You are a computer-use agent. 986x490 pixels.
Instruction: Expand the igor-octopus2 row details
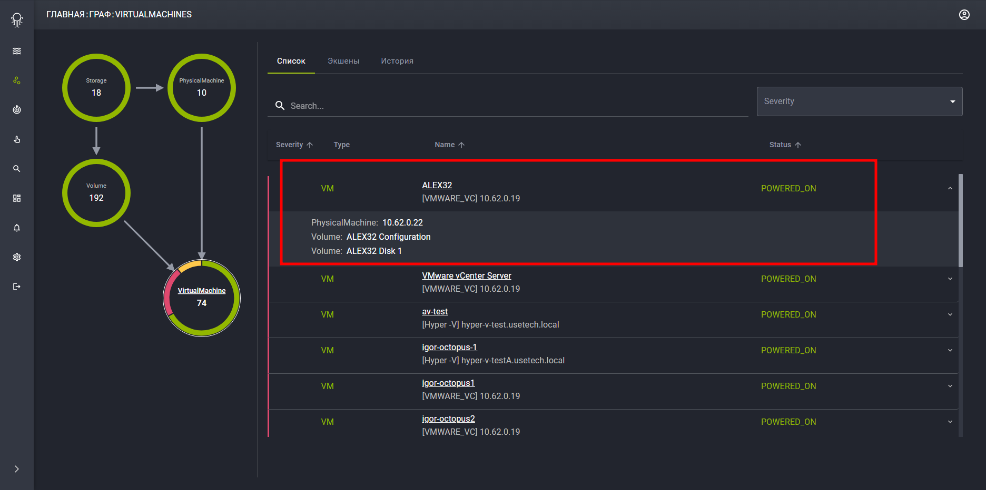click(950, 422)
